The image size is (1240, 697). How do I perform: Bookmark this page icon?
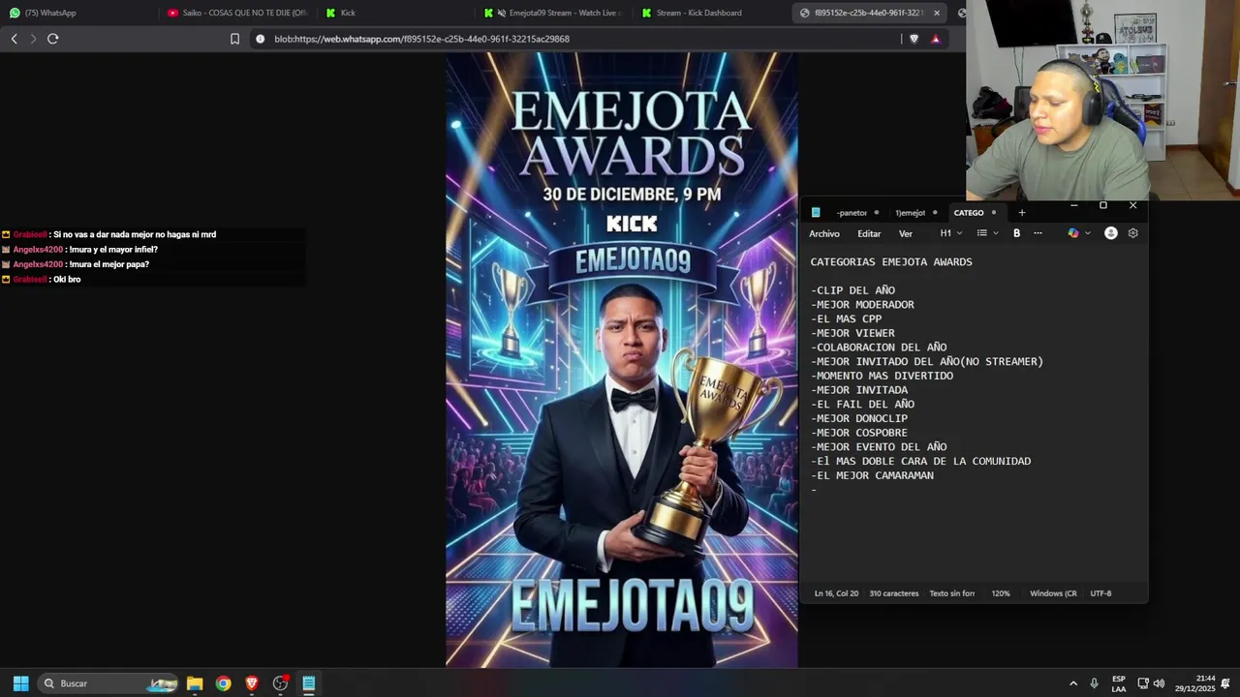pos(234,39)
